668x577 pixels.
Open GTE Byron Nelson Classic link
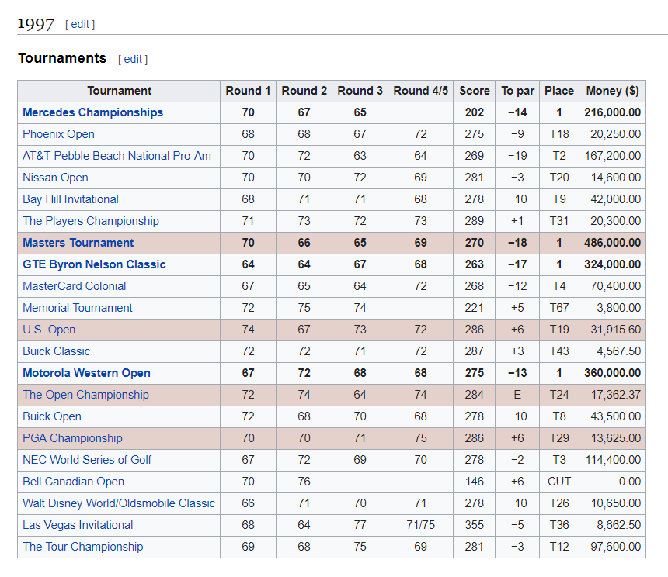pyautogui.click(x=94, y=264)
